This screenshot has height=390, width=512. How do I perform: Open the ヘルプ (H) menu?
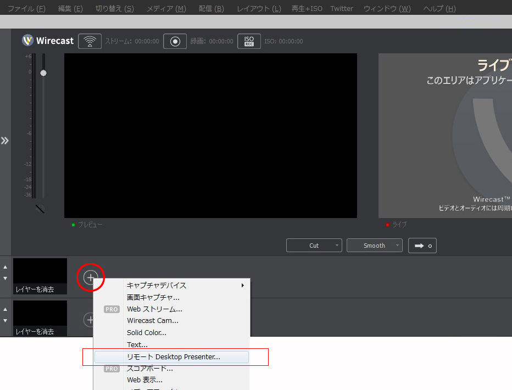439,8
